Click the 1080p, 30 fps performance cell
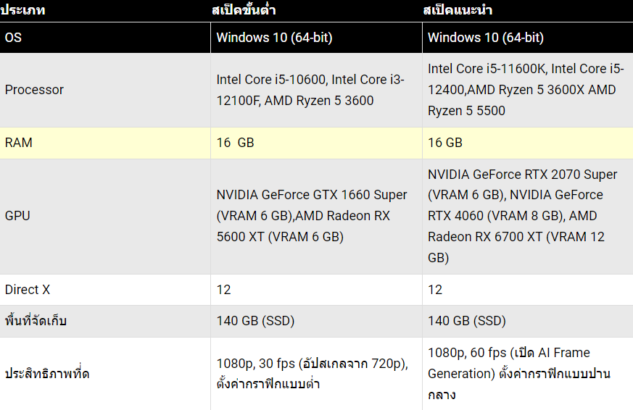 click(316, 374)
